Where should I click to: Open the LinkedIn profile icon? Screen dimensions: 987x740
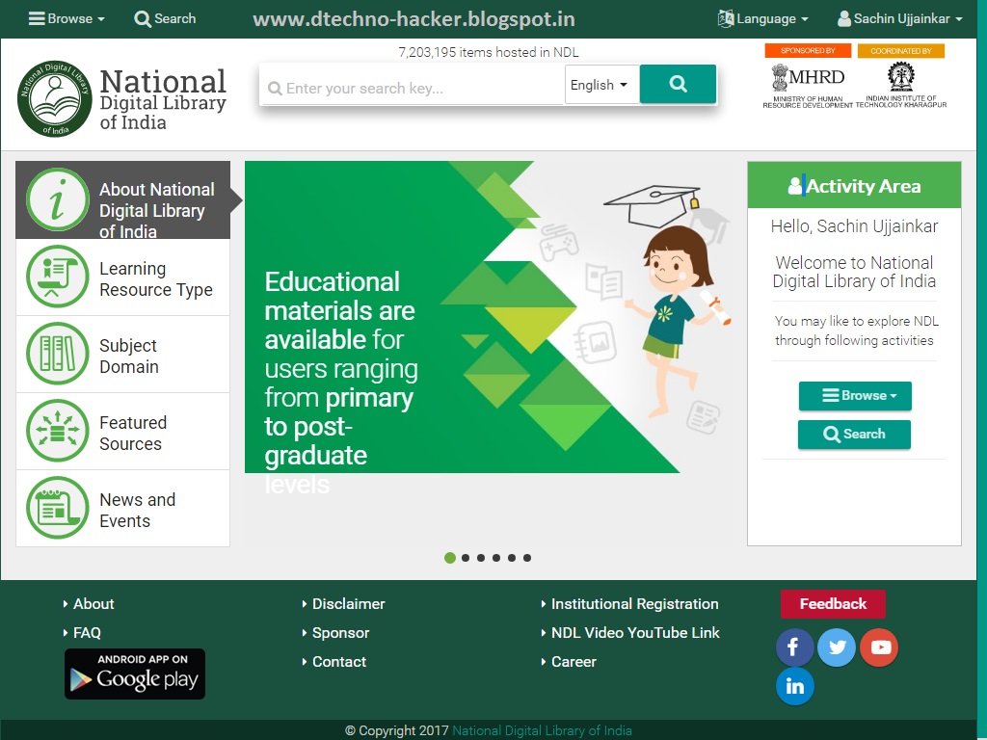click(794, 686)
